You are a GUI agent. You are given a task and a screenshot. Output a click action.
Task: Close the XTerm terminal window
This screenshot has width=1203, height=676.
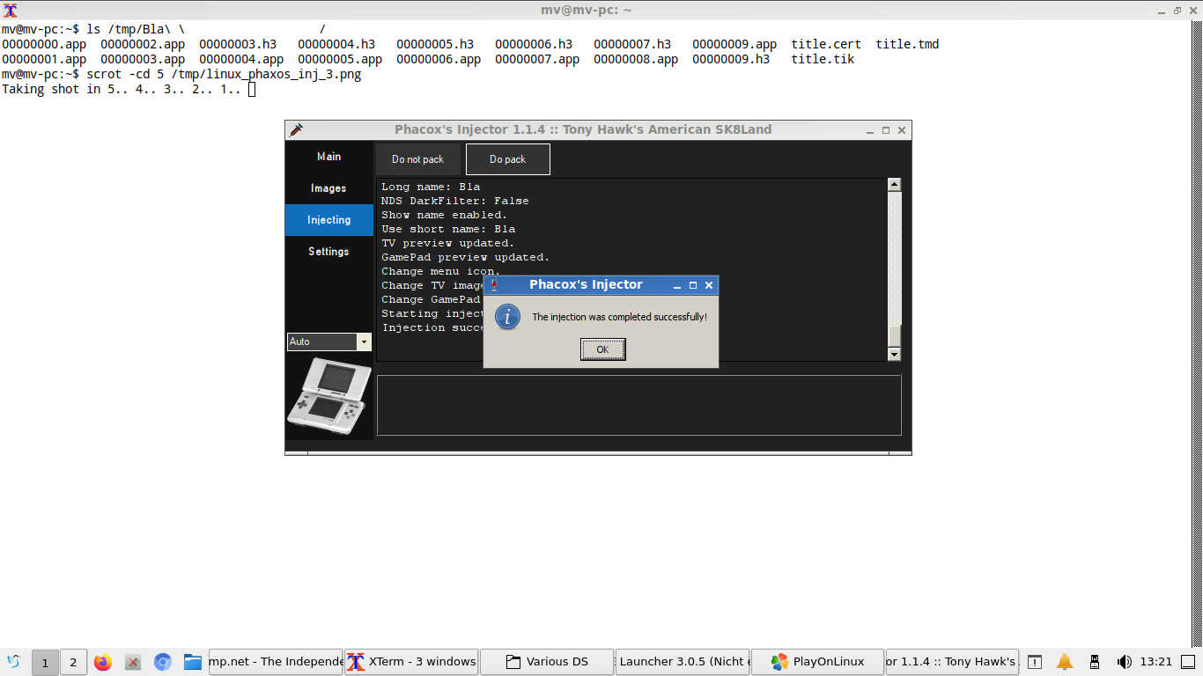[1193, 11]
